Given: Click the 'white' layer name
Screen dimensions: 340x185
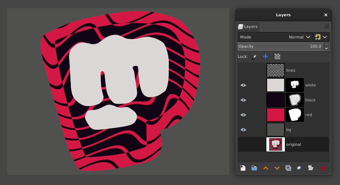Looking at the screenshot, I should click(x=311, y=85).
